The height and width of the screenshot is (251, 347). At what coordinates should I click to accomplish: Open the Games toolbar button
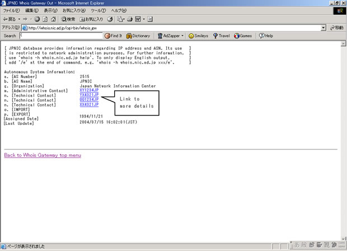(243, 36)
